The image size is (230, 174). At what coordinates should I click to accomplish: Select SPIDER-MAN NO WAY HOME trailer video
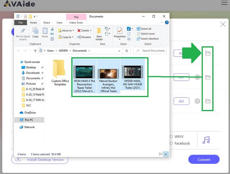coord(133,74)
